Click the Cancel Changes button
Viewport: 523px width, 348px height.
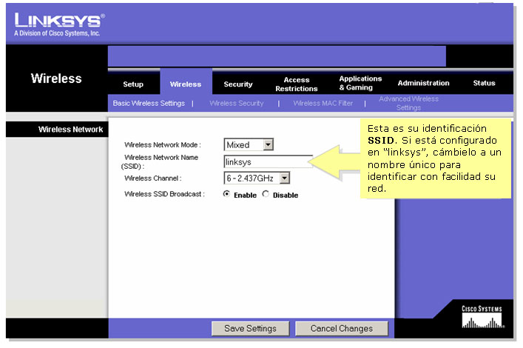click(342, 329)
